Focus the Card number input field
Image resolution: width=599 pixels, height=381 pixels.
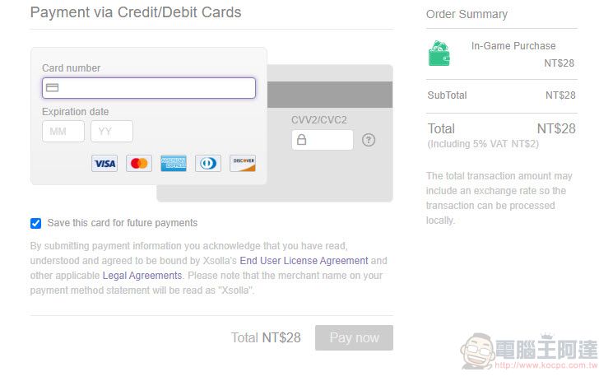click(x=149, y=88)
